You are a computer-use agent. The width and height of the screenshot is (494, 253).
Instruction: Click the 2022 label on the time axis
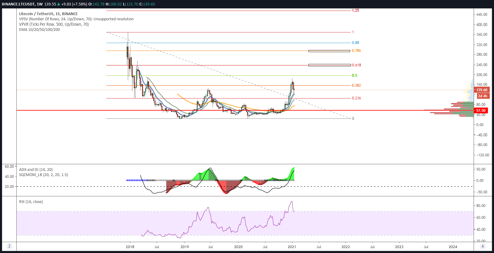pyautogui.click(x=346, y=247)
